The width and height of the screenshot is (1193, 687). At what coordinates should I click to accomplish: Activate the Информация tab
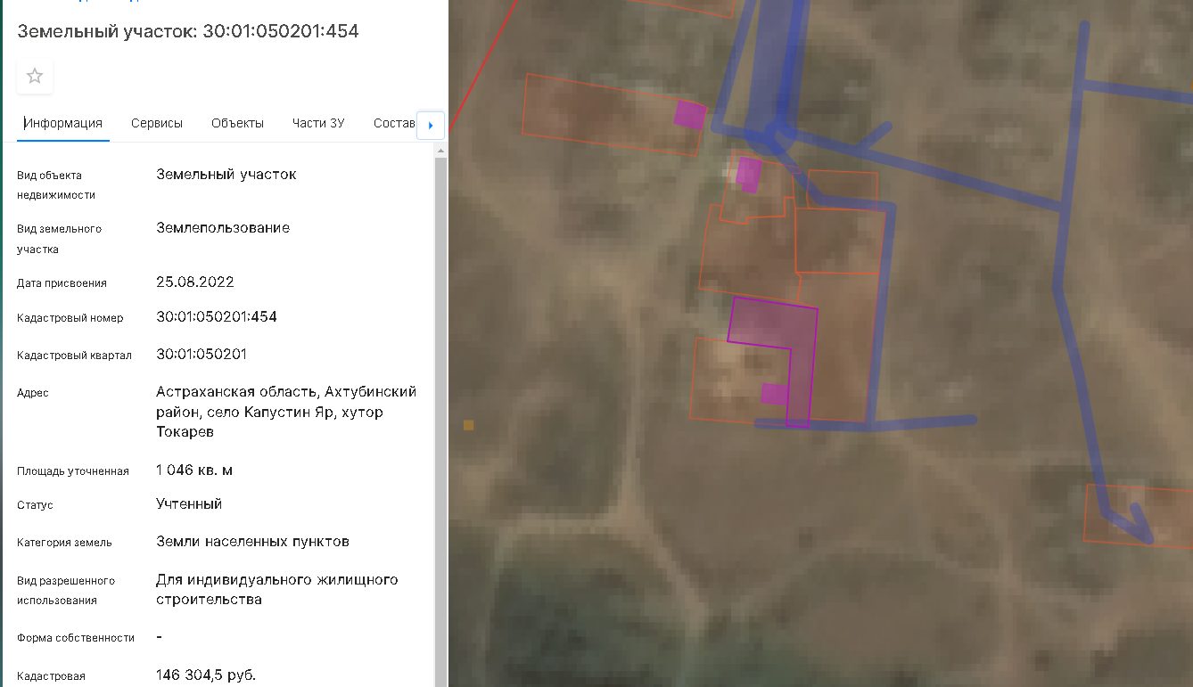[x=63, y=123]
